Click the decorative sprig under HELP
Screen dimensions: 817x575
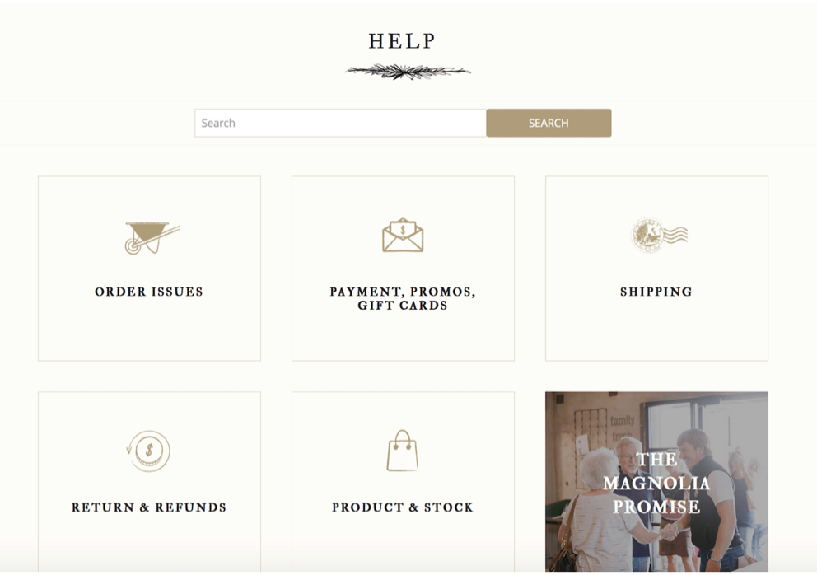[408, 72]
